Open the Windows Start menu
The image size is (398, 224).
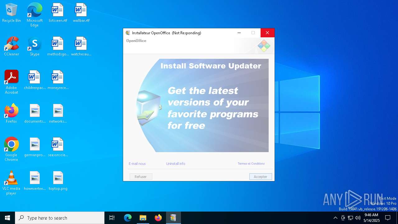point(7,218)
